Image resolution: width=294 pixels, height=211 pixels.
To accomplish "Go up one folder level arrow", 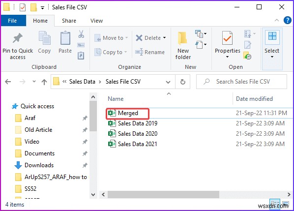I will pyautogui.click(x=44, y=82).
